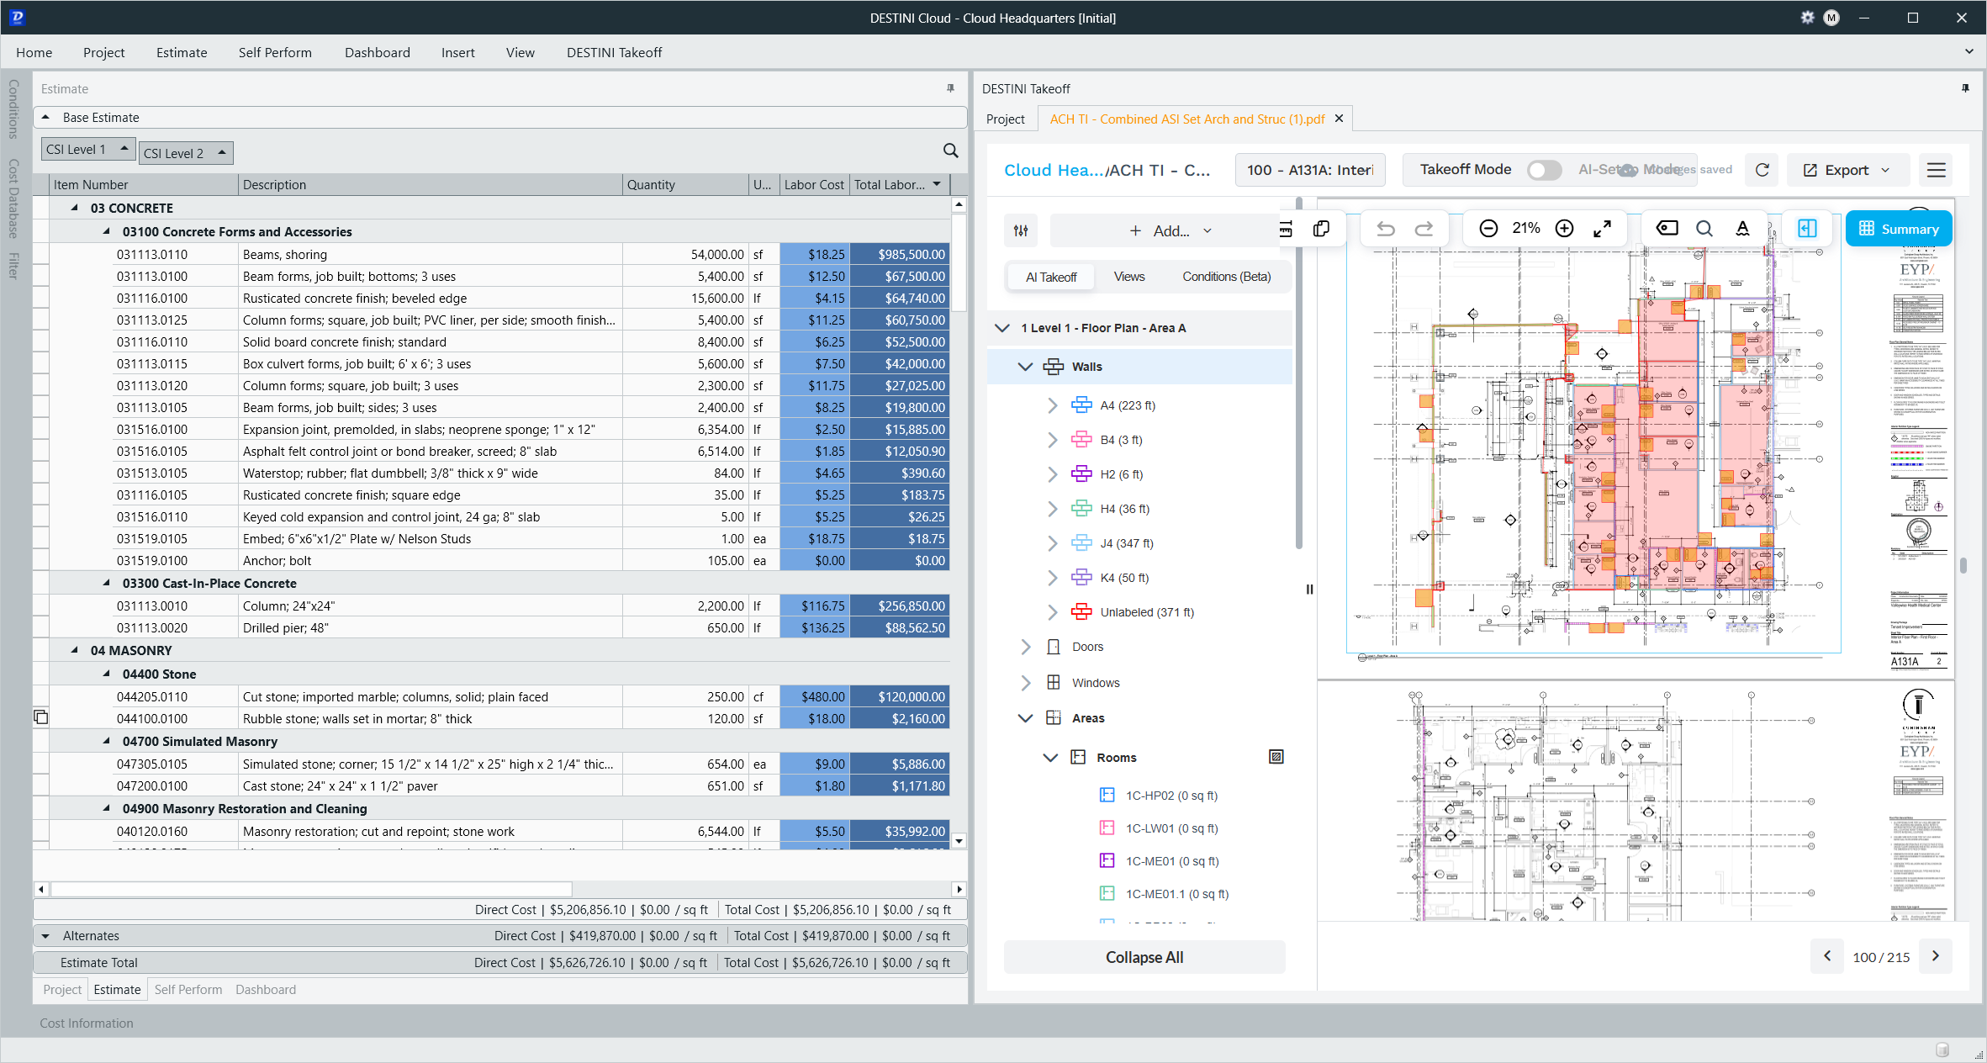
Task: Click the red Unlabeled wall color icon
Action: tap(1081, 612)
